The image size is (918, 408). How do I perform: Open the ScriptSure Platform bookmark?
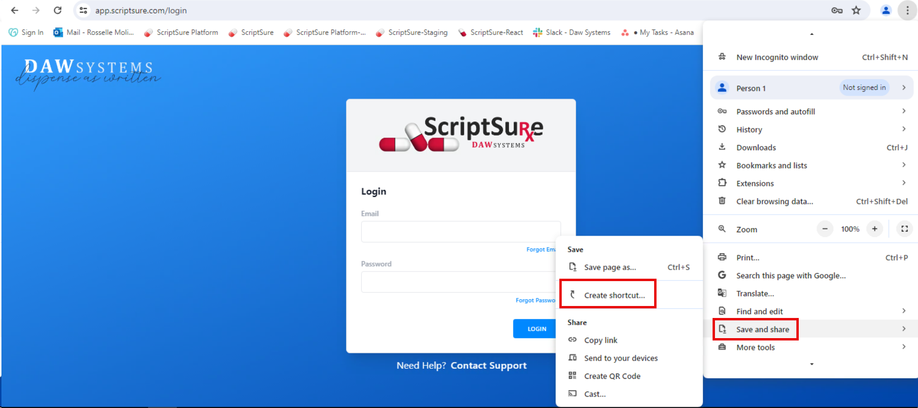point(181,32)
